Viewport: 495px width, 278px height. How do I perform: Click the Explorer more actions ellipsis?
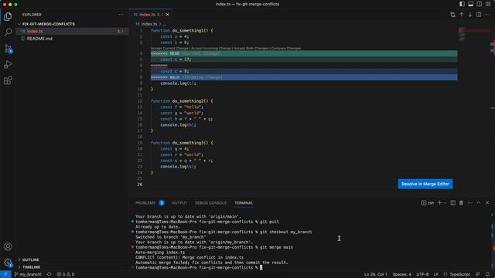[x=121, y=15]
